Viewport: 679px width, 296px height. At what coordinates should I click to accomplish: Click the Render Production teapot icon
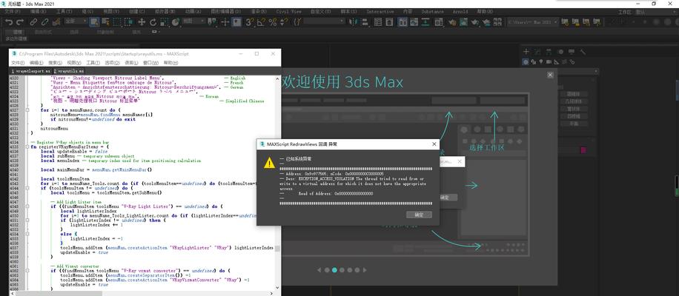tap(475, 21)
